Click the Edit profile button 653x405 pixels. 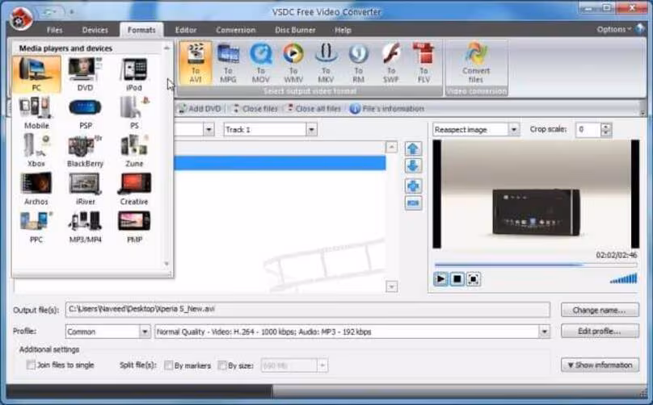[600, 332]
